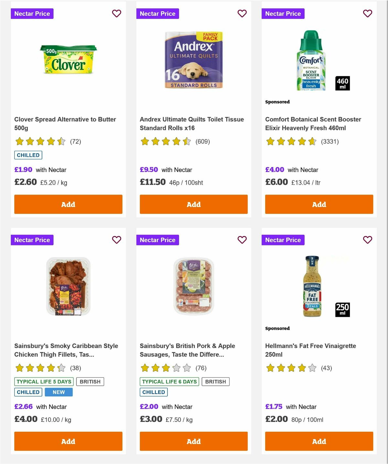
Task: Add Comfort Scent Booster to the basket
Action: coord(319,204)
